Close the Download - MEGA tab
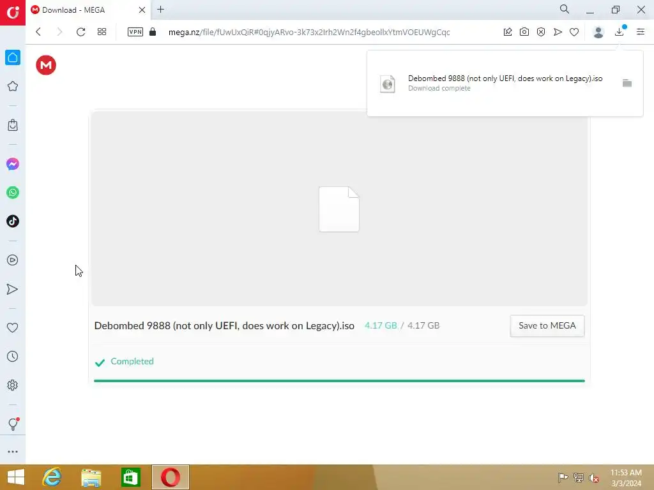This screenshot has width=654, height=490. click(x=142, y=10)
